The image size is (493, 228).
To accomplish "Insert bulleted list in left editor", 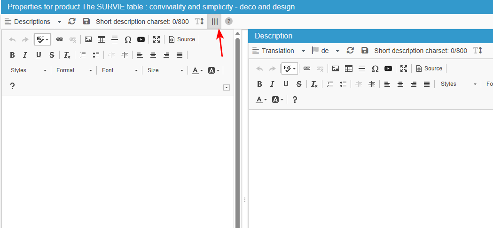I will [x=96, y=55].
